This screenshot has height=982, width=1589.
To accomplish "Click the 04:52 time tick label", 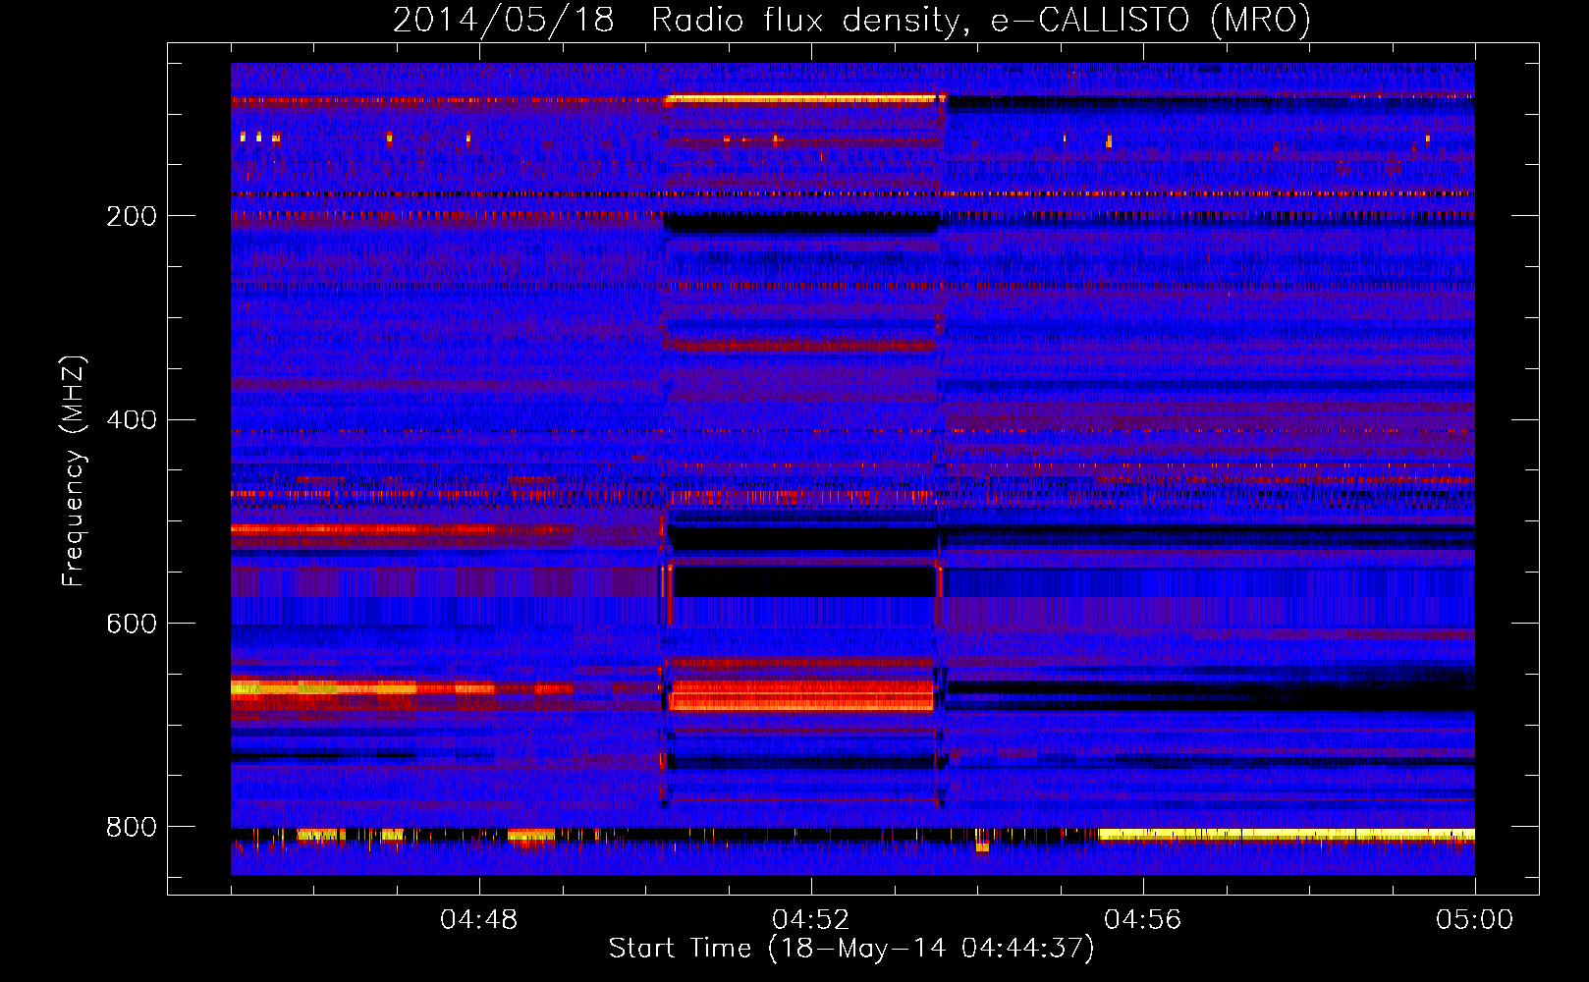I will click(x=811, y=920).
